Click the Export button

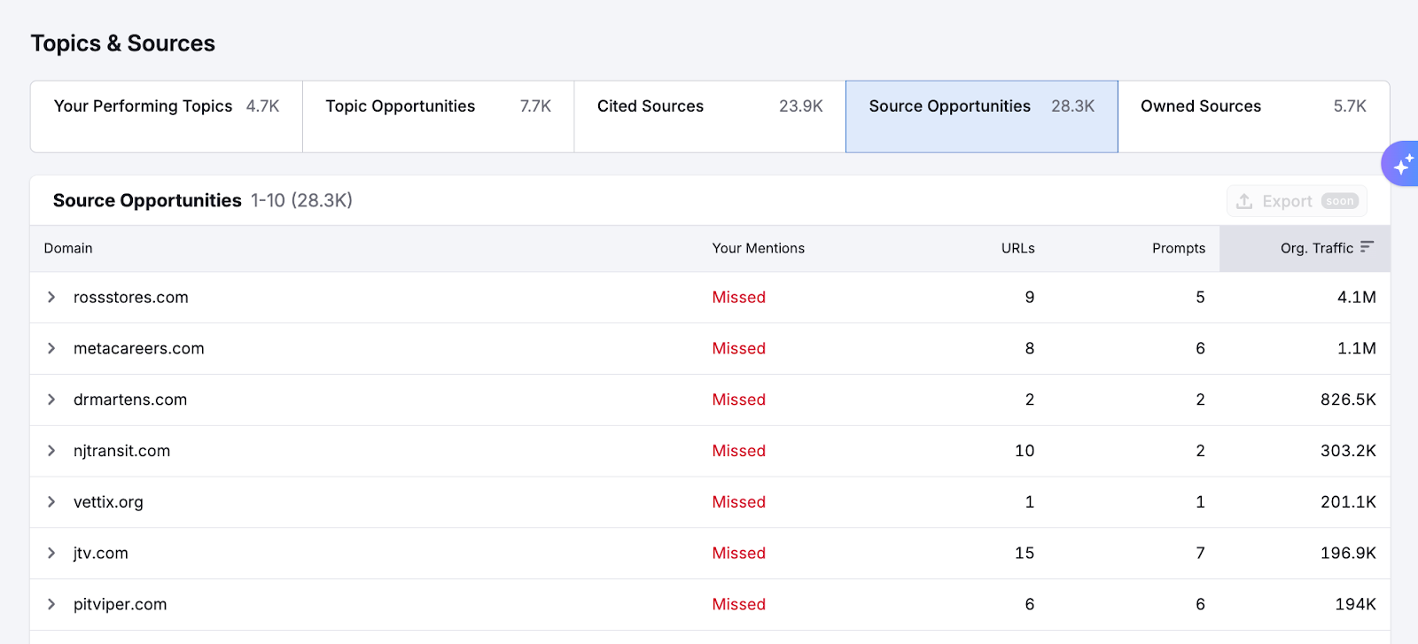pyautogui.click(x=1296, y=201)
